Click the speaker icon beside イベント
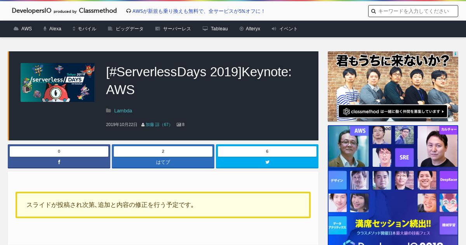 point(274,29)
